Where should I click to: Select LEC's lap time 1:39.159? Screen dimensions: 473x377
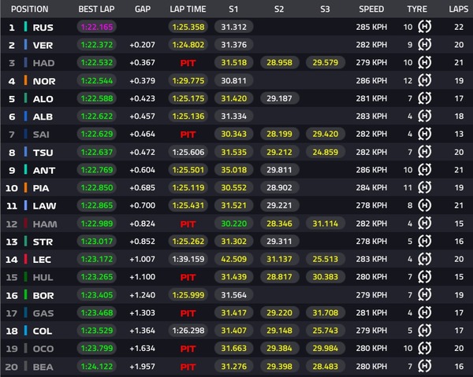click(x=188, y=259)
